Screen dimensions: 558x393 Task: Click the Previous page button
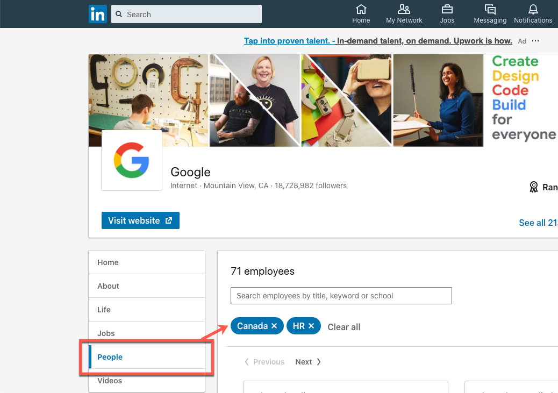(x=264, y=362)
